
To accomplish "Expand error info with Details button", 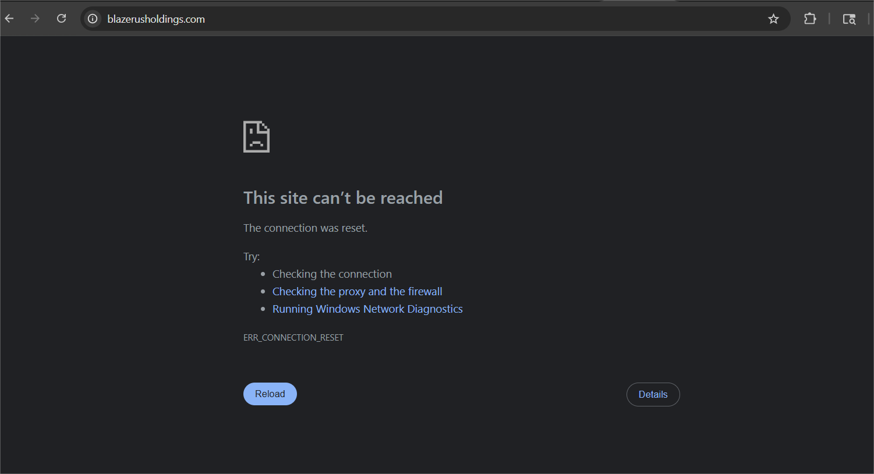I will click(653, 395).
